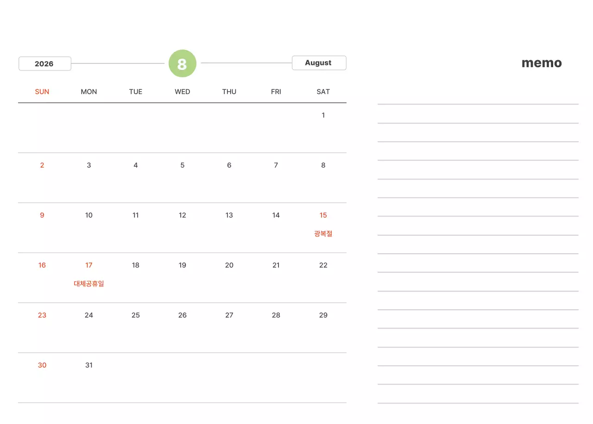Click the August month label box
Viewport: 593px width, 424px height.
319,63
